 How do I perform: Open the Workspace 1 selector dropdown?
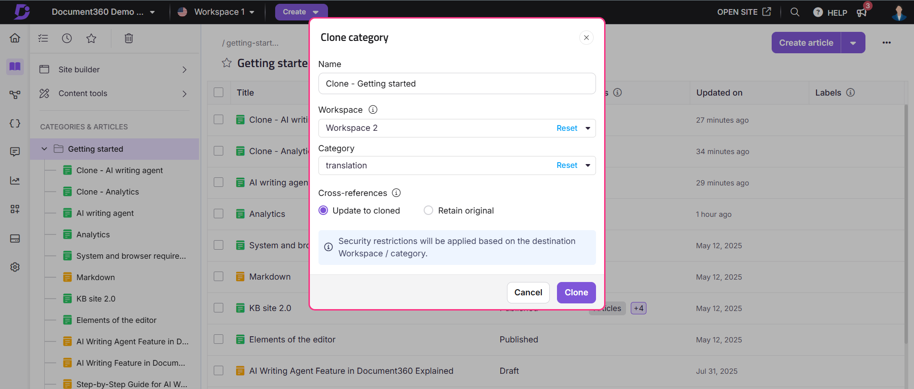[x=216, y=12]
